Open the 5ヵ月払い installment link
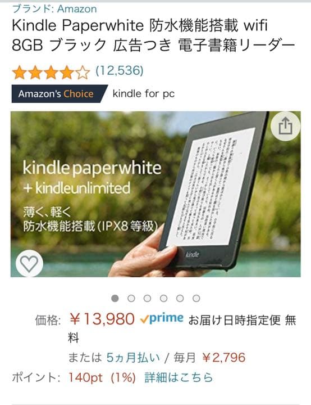311x405 pixels. point(133,358)
